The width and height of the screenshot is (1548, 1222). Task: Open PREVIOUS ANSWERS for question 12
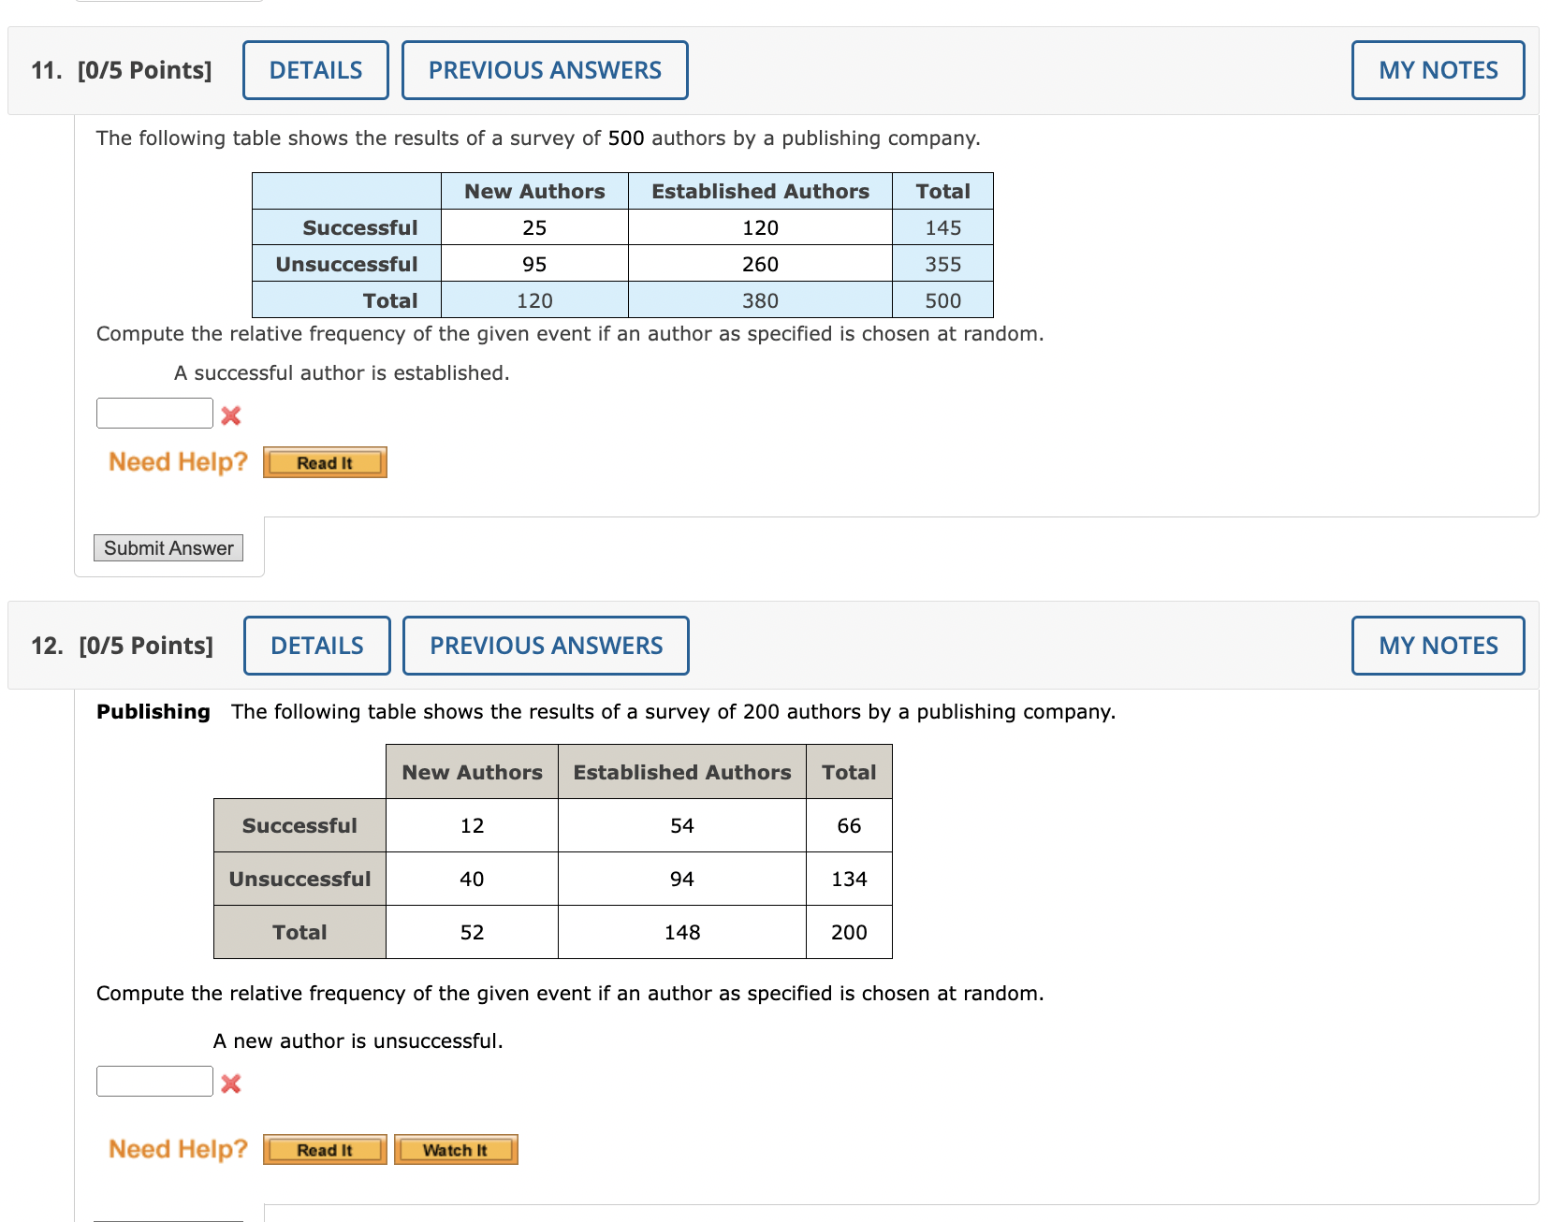(x=546, y=646)
